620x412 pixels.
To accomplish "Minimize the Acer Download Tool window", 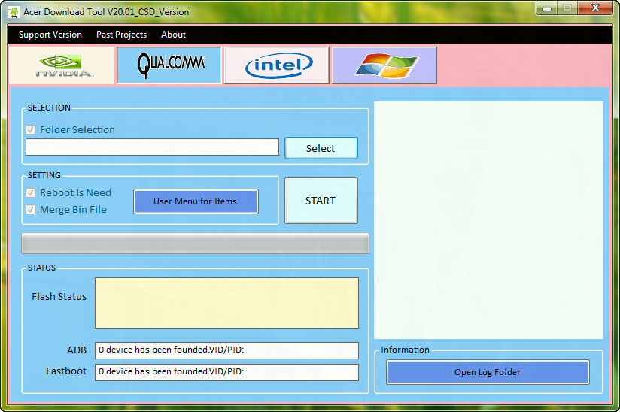I will tap(547, 8).
